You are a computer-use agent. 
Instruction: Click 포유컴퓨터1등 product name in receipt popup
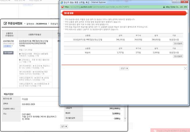tap(88, 40)
